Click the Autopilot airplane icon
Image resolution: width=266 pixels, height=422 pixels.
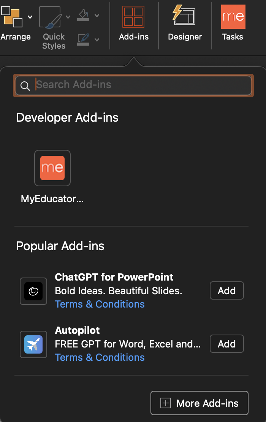[33, 344]
